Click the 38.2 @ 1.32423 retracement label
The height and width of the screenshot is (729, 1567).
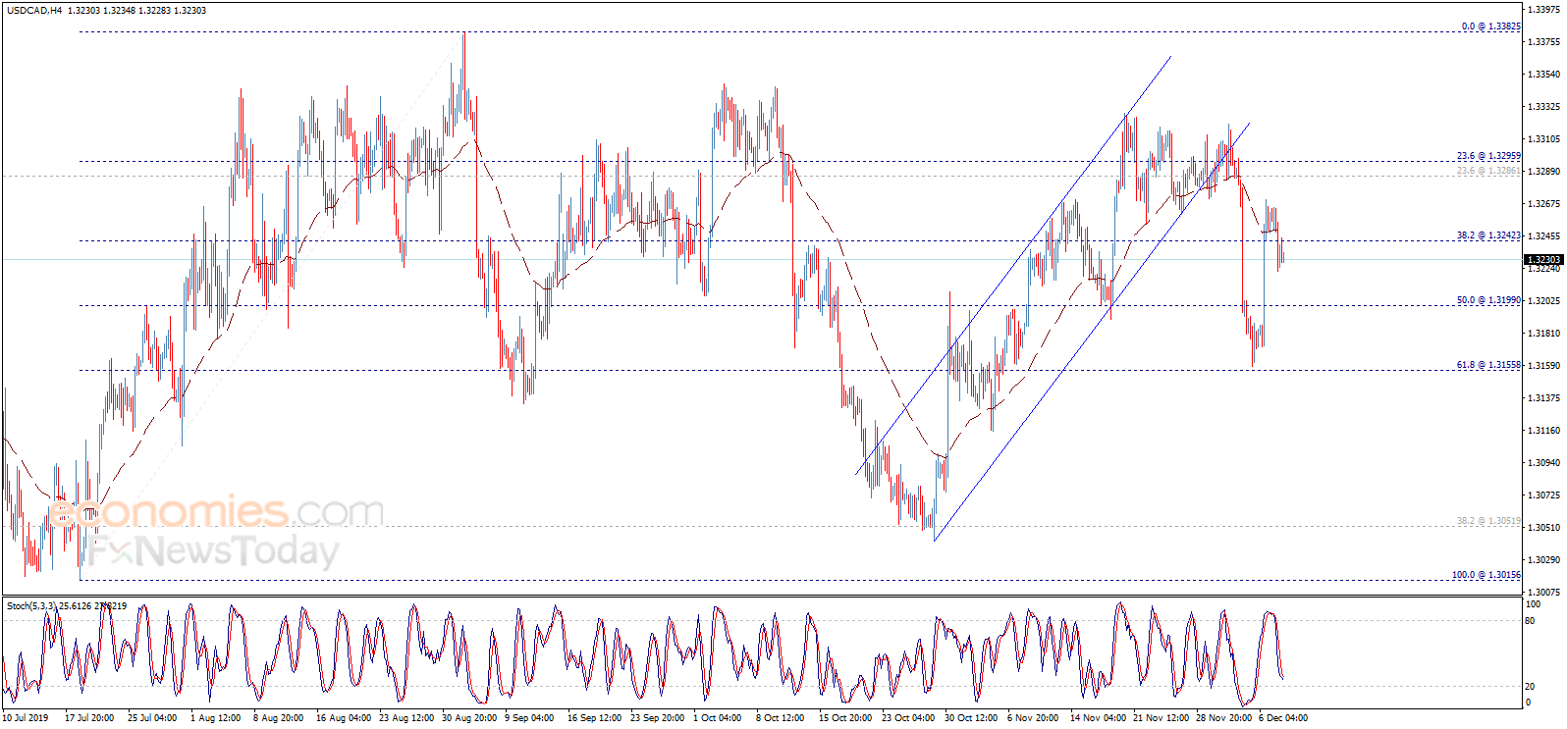(x=1488, y=235)
